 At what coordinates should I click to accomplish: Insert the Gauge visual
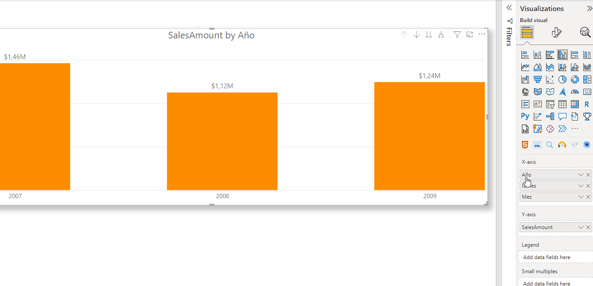[x=575, y=92]
